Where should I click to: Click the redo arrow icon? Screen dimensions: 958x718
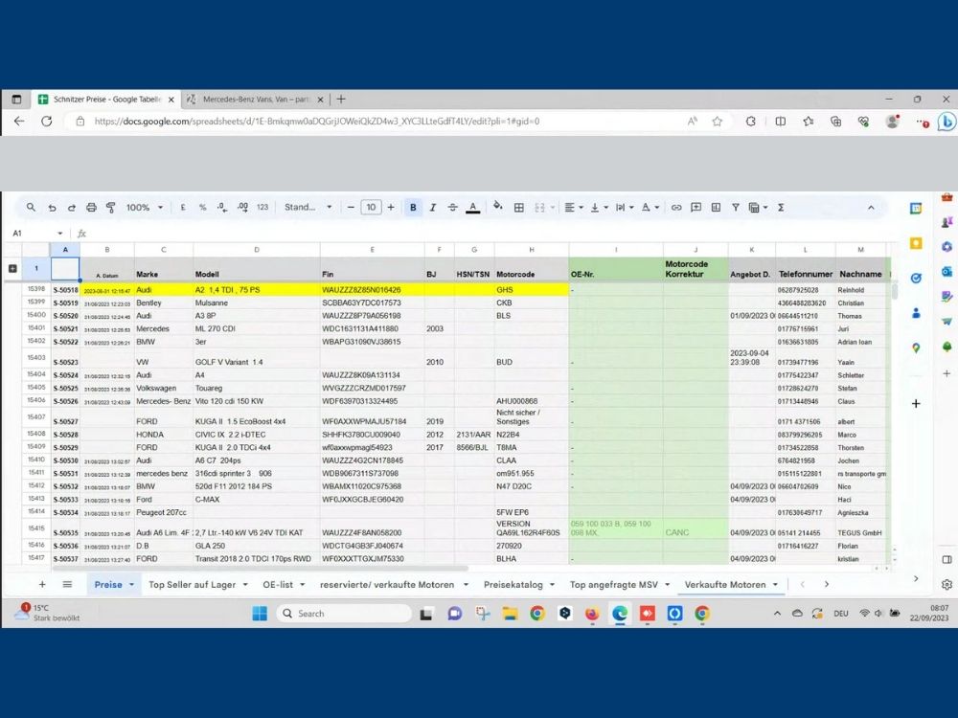pyautogui.click(x=72, y=208)
